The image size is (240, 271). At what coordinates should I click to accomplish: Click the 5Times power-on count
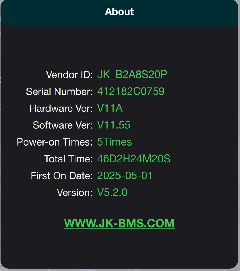pyautogui.click(x=115, y=142)
